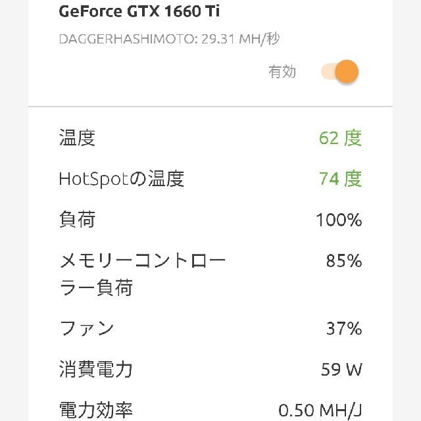This screenshot has width=421, height=421.
Task: Click the divider line below the header
Action: (x=210, y=107)
